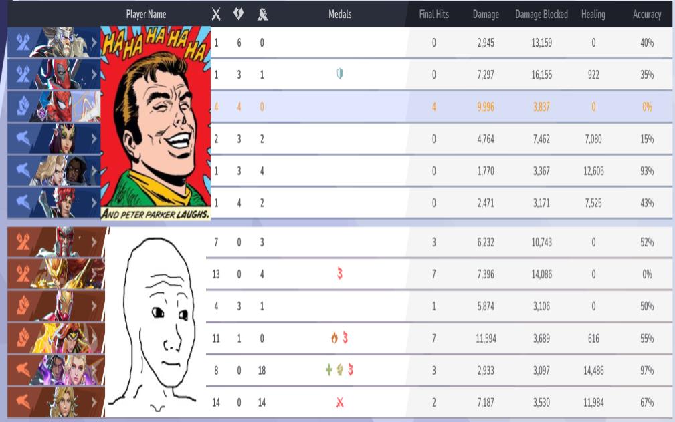
Task: Click the 7,080 healing value
Action: click(x=593, y=139)
